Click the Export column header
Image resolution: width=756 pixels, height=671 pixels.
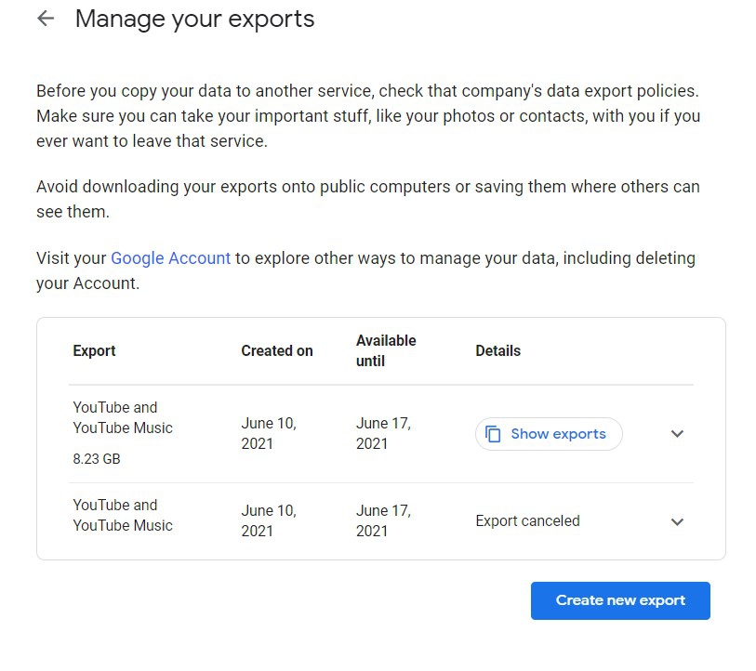94,351
